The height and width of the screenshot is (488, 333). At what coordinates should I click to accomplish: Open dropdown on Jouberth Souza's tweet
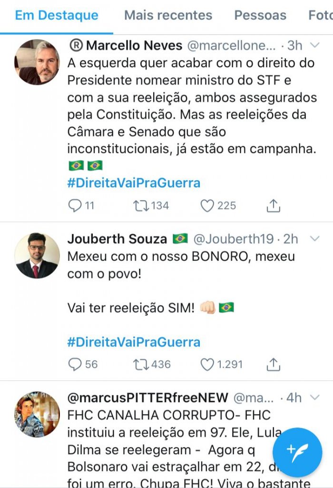tap(314, 238)
